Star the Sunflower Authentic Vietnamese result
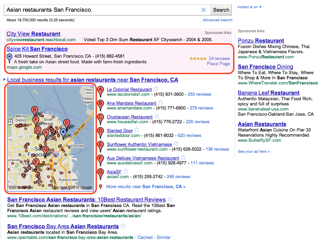Image resolution: width=321 pixels, height=242 pixels. [176, 144]
